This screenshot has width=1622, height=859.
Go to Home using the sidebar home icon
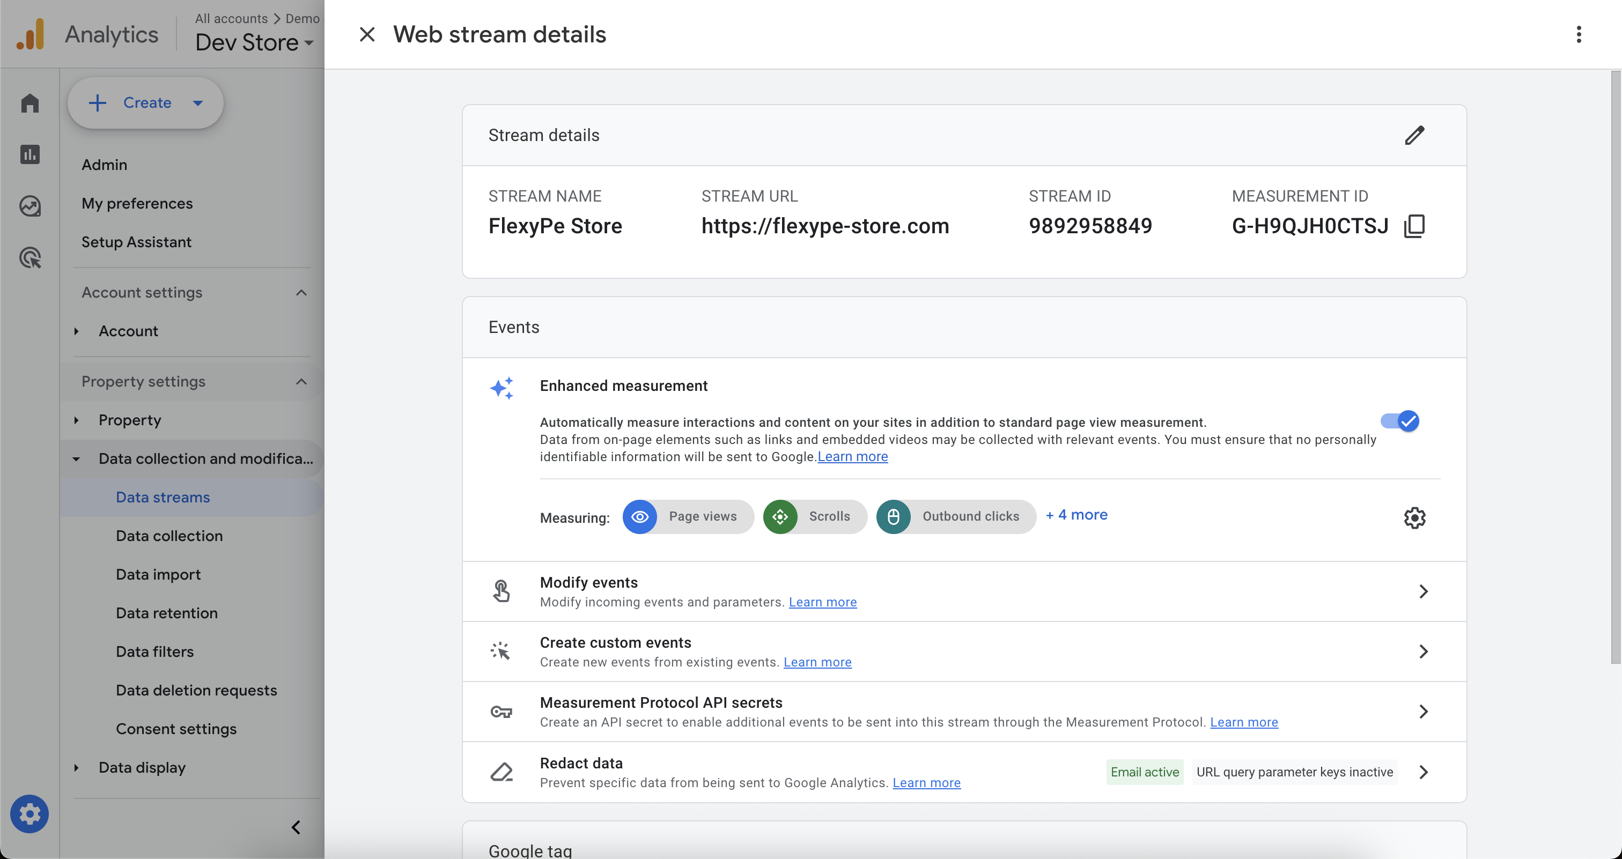(x=30, y=103)
